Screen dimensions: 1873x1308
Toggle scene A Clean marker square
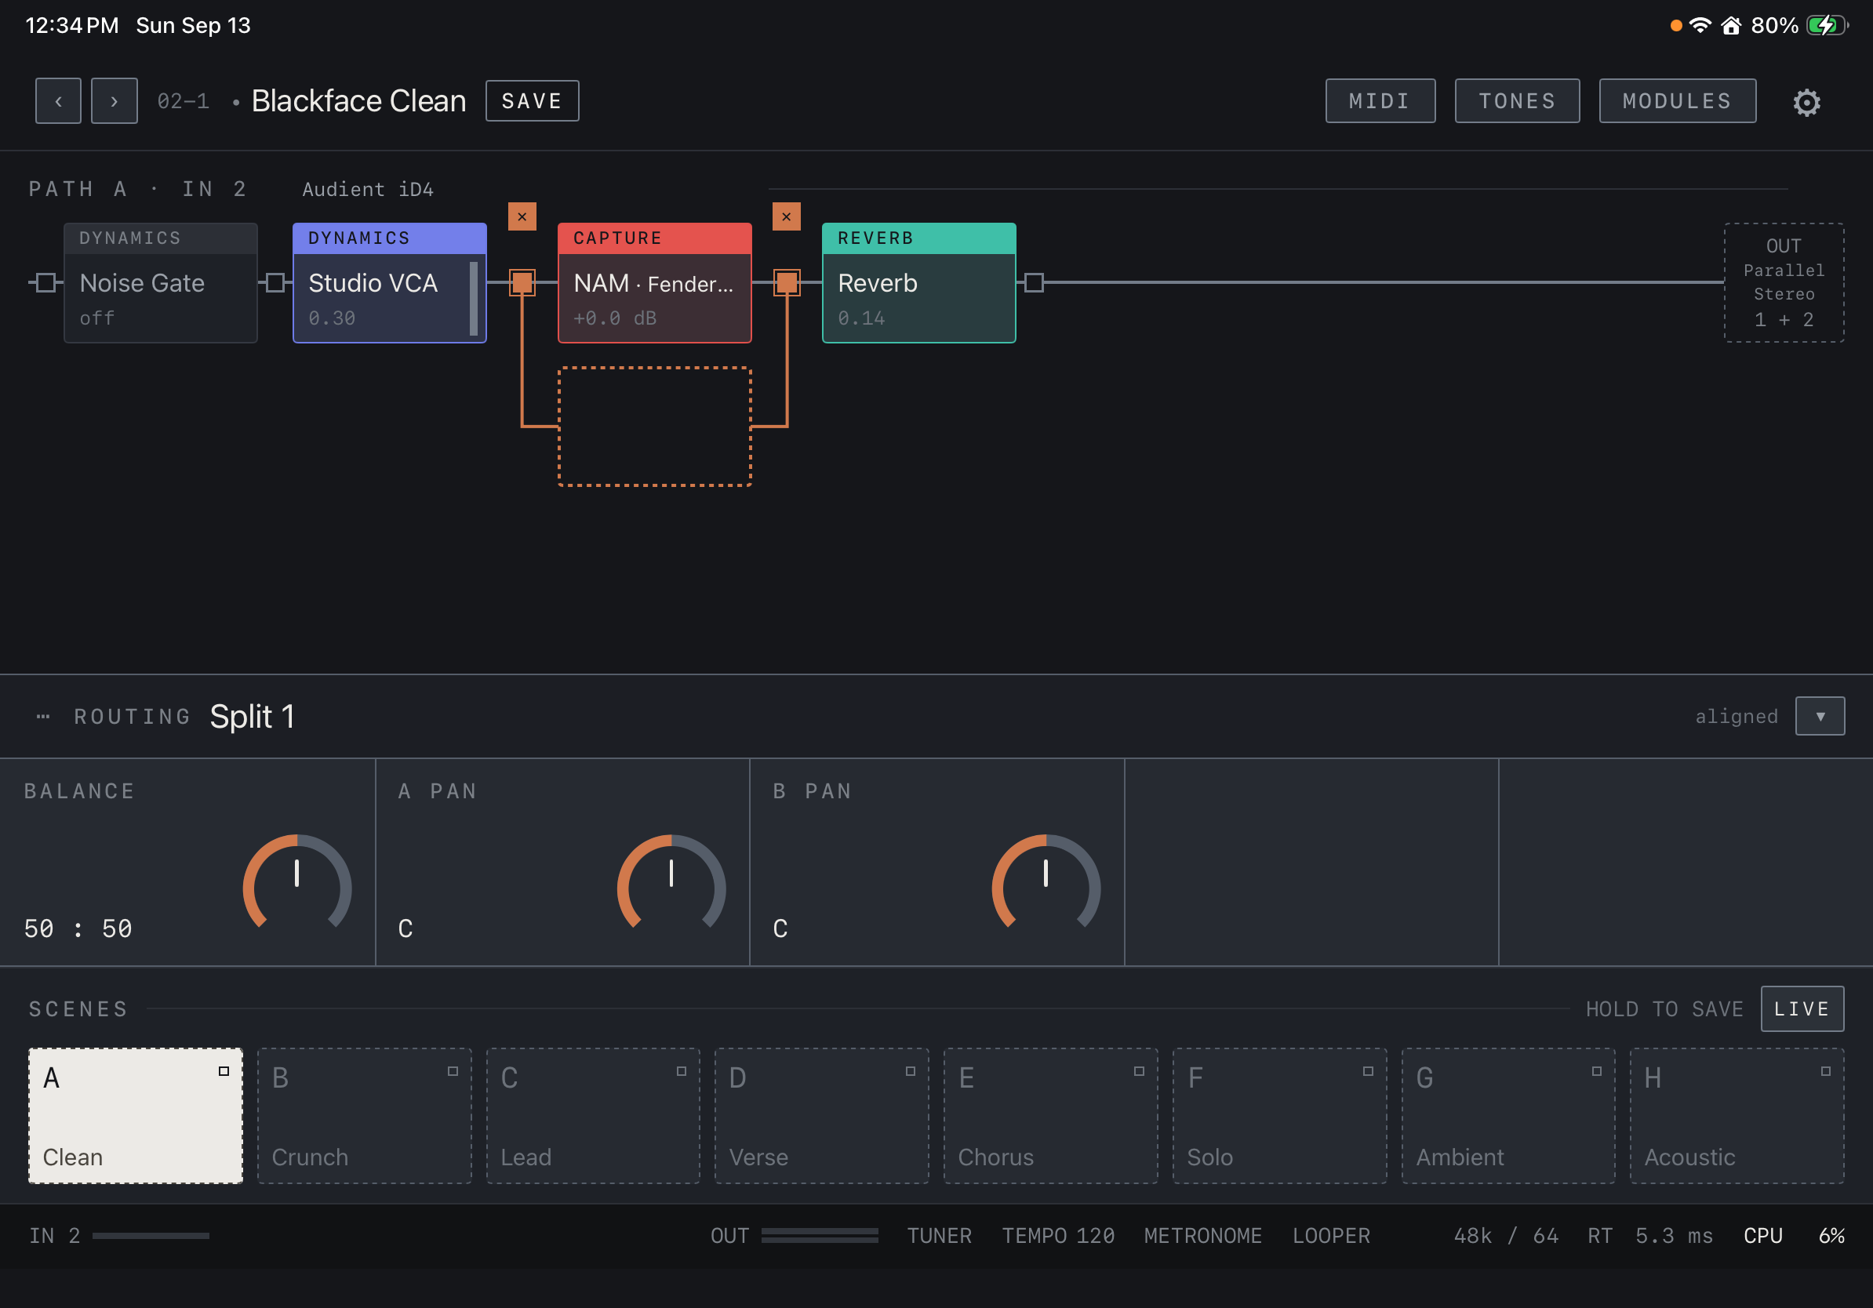[x=224, y=1071]
